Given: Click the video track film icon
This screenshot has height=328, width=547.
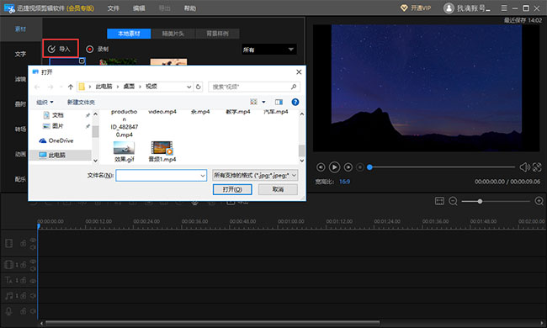Looking at the screenshot, I should (x=9, y=243).
